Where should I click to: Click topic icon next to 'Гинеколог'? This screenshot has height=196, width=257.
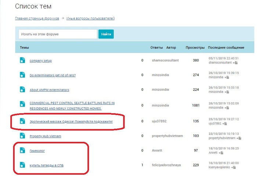22,151
